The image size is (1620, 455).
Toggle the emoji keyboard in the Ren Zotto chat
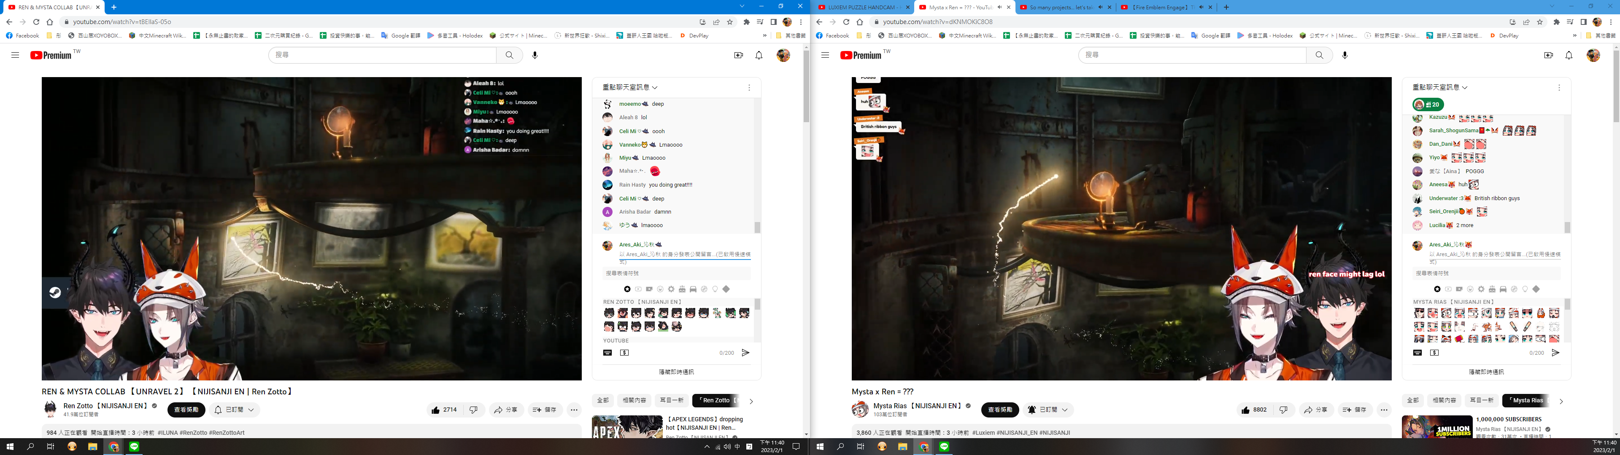[x=607, y=353]
